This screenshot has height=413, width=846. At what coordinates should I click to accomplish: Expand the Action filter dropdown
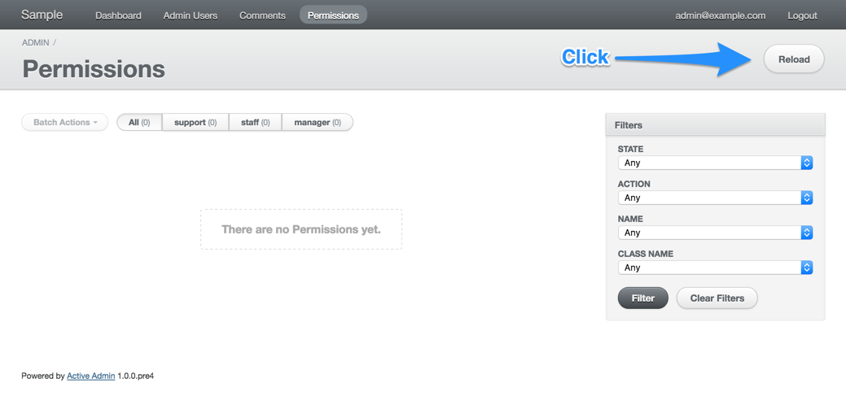715,198
